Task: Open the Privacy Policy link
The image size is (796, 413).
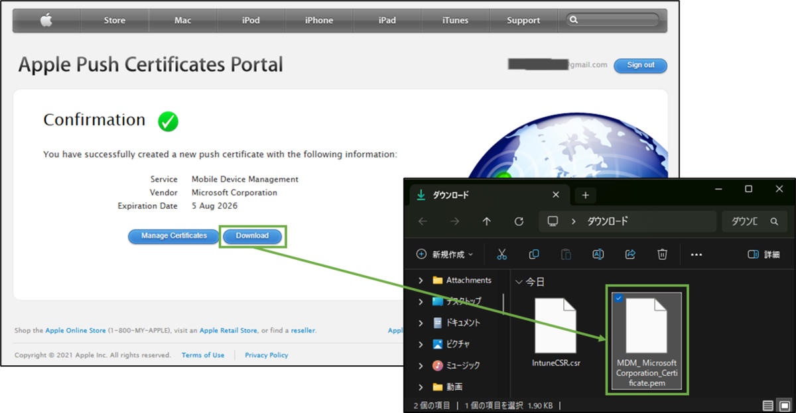Action: click(x=267, y=355)
